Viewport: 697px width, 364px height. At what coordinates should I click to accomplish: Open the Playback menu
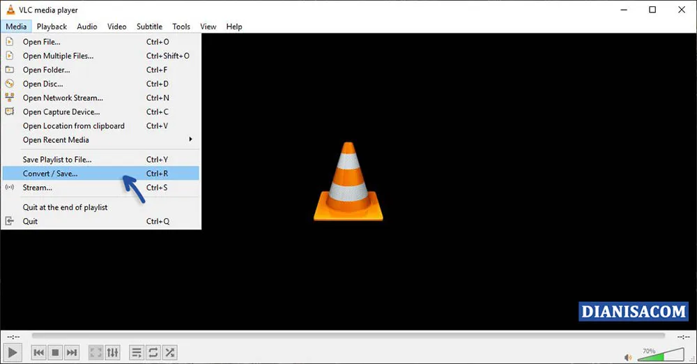pos(52,26)
